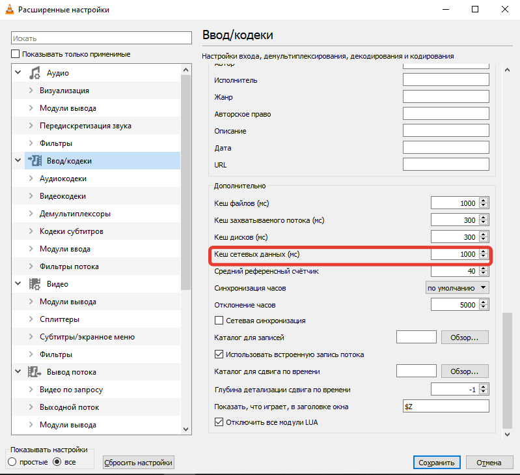Screen dimensions: 520x475
Task: Click the Искать search field
Action: point(102,39)
